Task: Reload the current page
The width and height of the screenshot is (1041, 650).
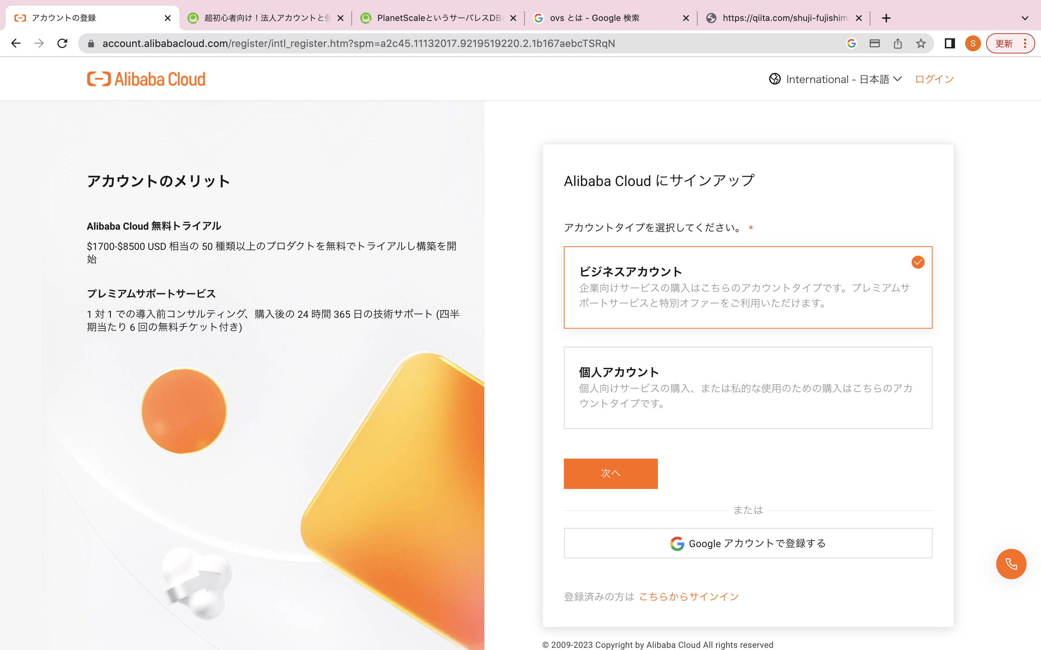Action: click(63, 43)
